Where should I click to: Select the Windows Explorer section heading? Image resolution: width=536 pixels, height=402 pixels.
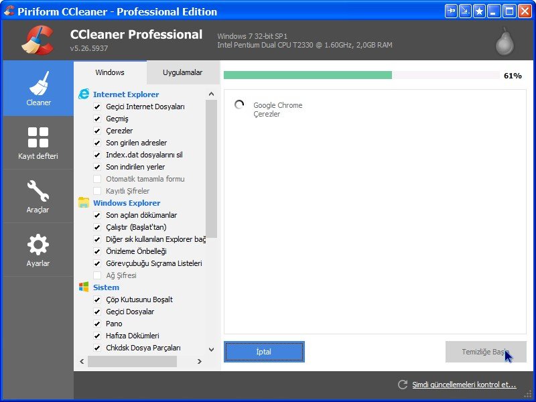coord(127,203)
